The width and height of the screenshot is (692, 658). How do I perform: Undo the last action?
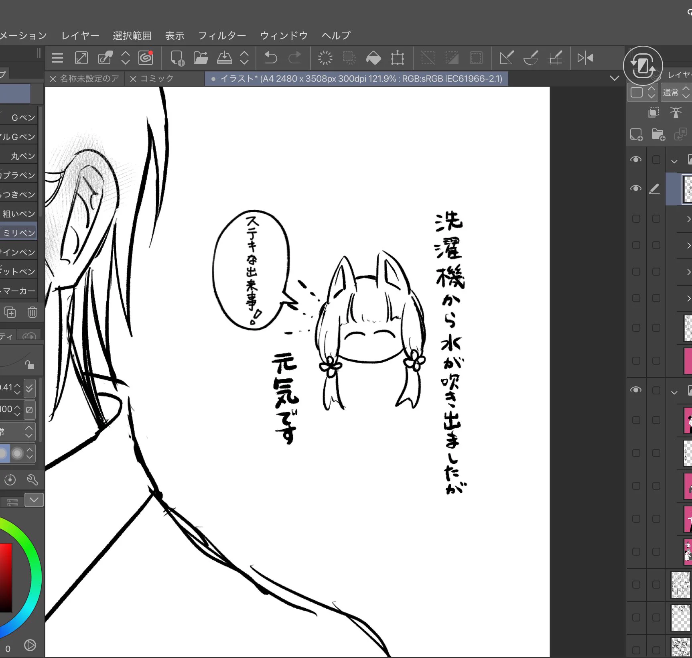271,58
